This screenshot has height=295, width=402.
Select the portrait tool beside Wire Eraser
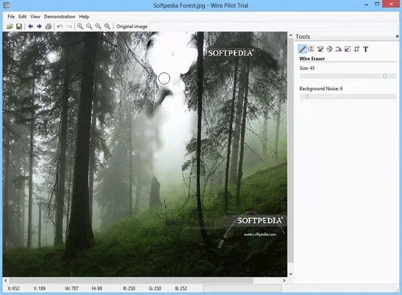pos(312,49)
